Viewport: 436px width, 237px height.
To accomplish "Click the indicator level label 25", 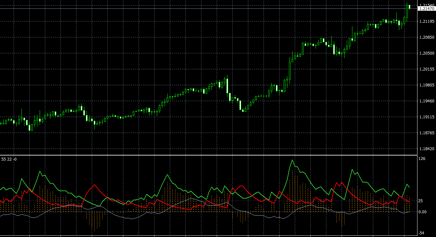I will [x=420, y=201].
